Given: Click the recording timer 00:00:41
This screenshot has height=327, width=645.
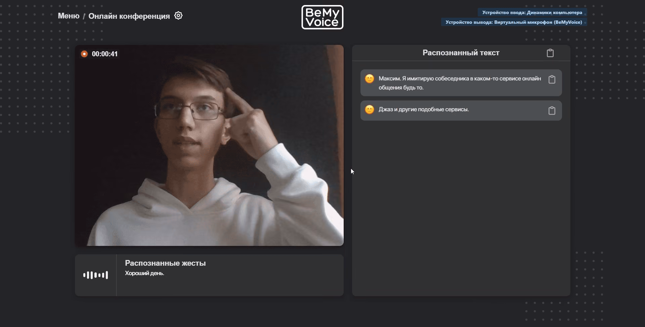Looking at the screenshot, I should pyautogui.click(x=105, y=54).
